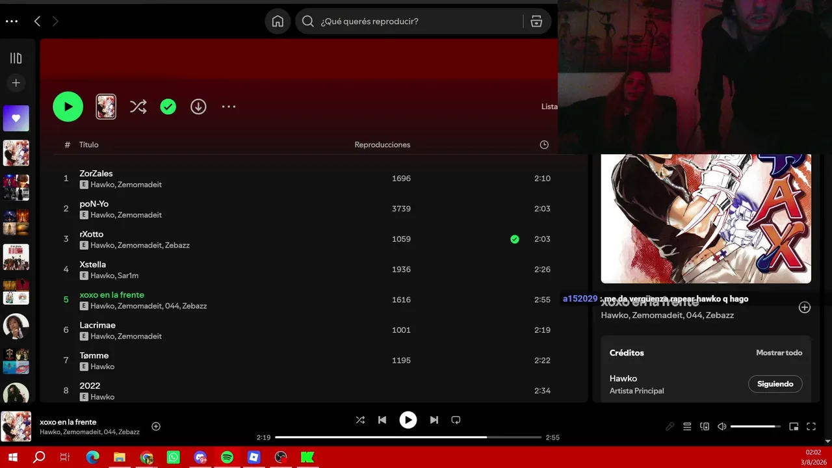Open the mini player
Image resolution: width=832 pixels, height=468 pixels.
pos(794,426)
